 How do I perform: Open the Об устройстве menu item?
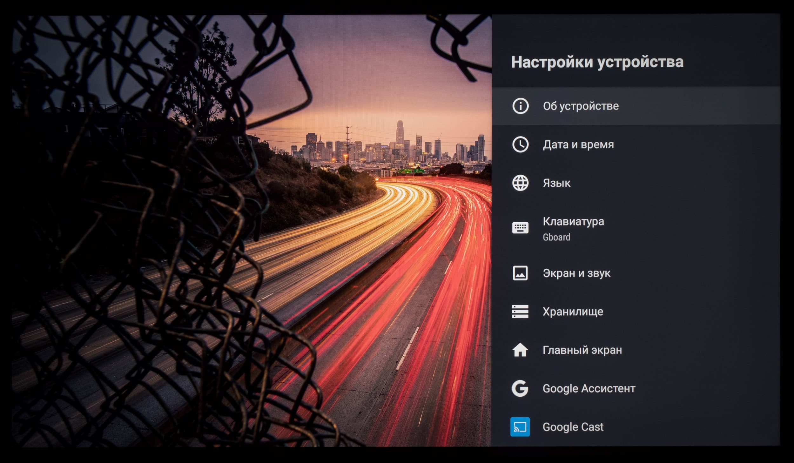point(581,106)
